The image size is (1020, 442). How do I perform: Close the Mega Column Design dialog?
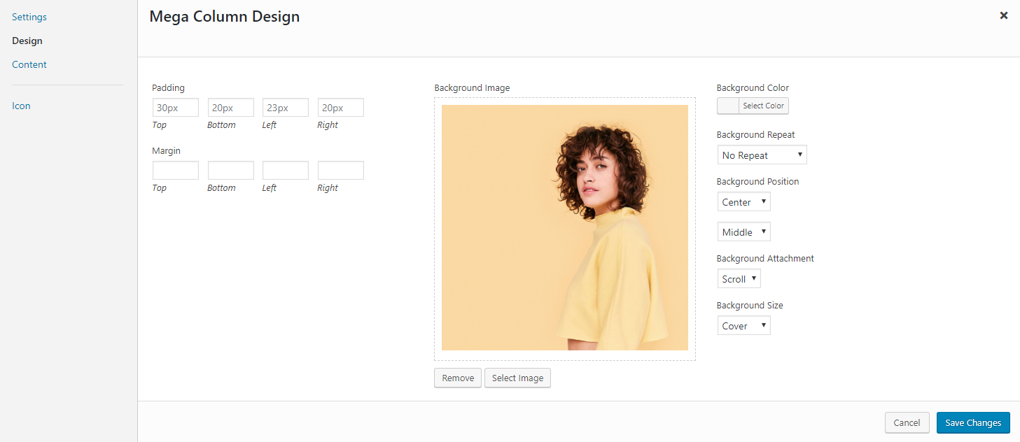coord(1003,15)
